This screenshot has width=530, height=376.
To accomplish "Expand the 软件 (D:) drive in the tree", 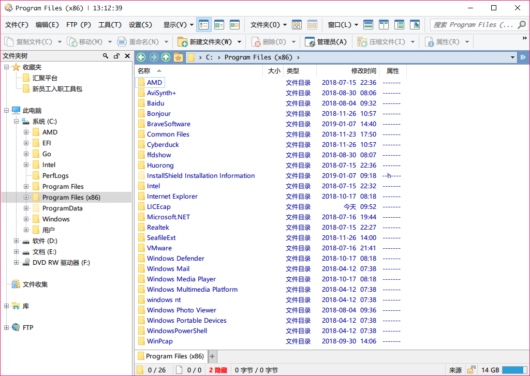I will coord(16,240).
